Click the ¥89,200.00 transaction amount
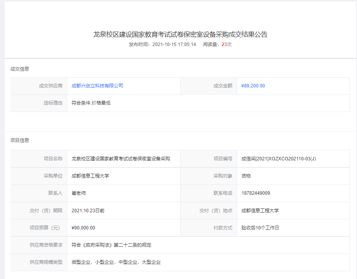Screen dimensions: 357x279 [x=253, y=86]
